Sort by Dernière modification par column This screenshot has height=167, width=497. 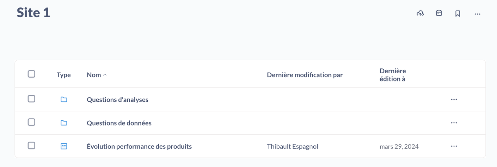[305, 75]
